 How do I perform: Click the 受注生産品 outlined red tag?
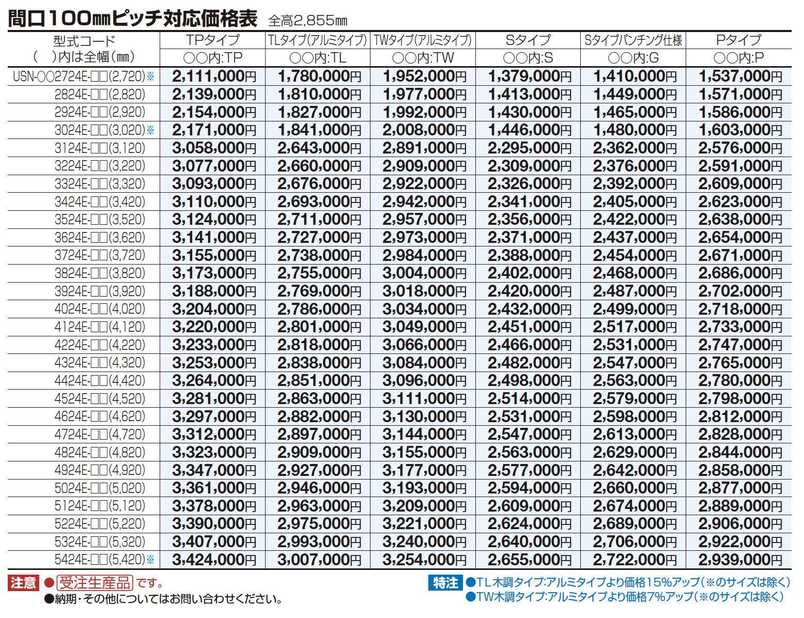tap(95, 583)
